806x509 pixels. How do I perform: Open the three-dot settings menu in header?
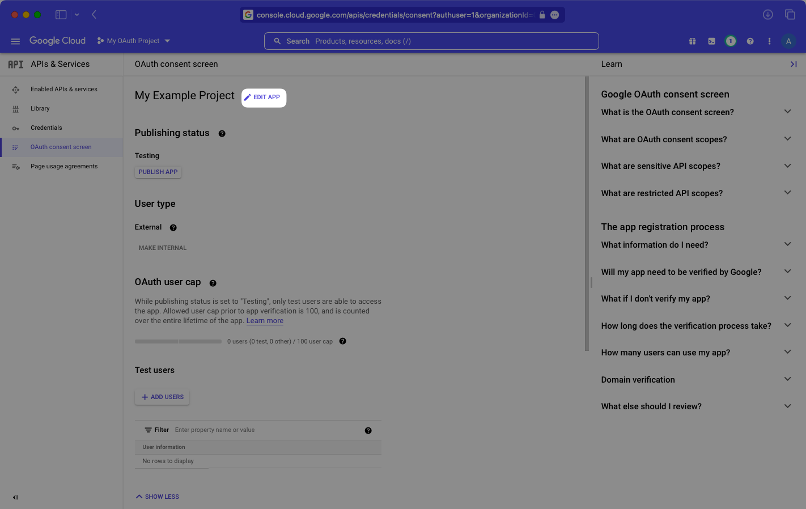[769, 41]
